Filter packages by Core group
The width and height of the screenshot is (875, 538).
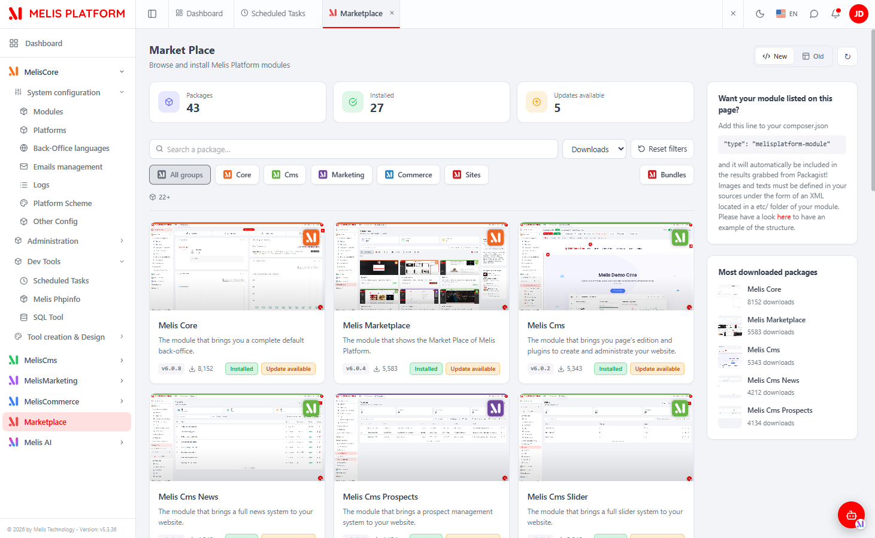tap(237, 175)
